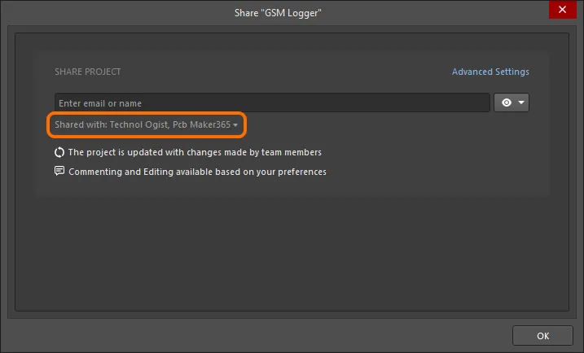Click empty space below the Commenting message
Viewport: 584px width, 353px height.
[292, 253]
